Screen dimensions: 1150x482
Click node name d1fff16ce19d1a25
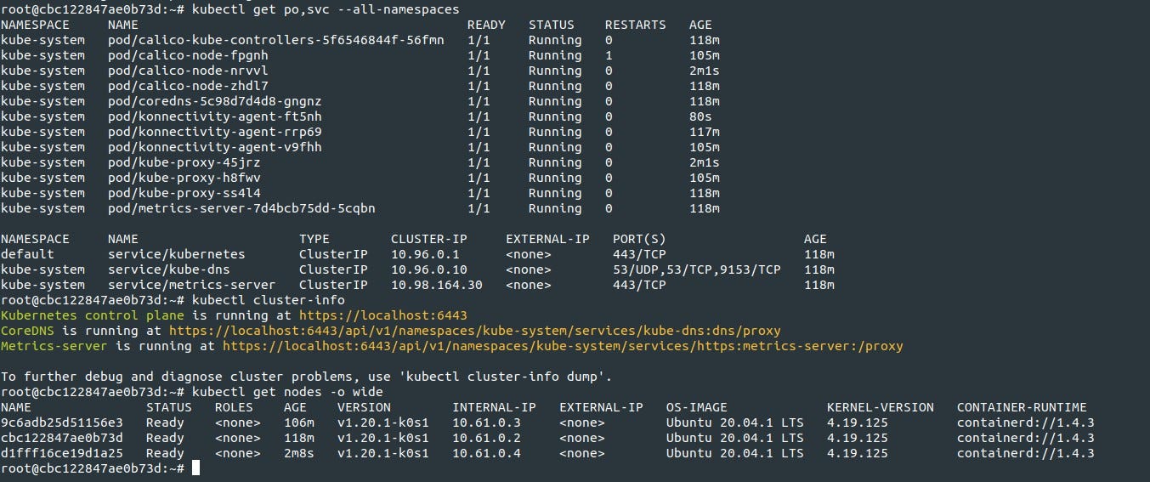[62, 453]
